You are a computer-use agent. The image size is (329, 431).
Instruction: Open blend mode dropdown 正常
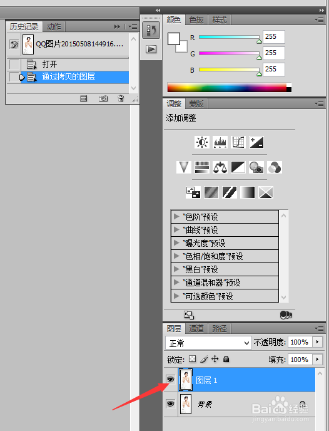[x=208, y=343]
